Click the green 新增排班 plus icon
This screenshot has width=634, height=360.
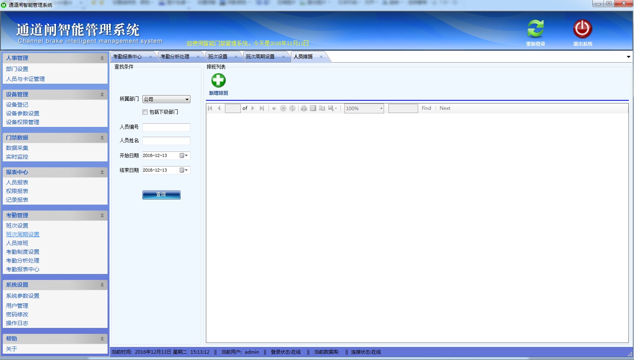(x=218, y=80)
